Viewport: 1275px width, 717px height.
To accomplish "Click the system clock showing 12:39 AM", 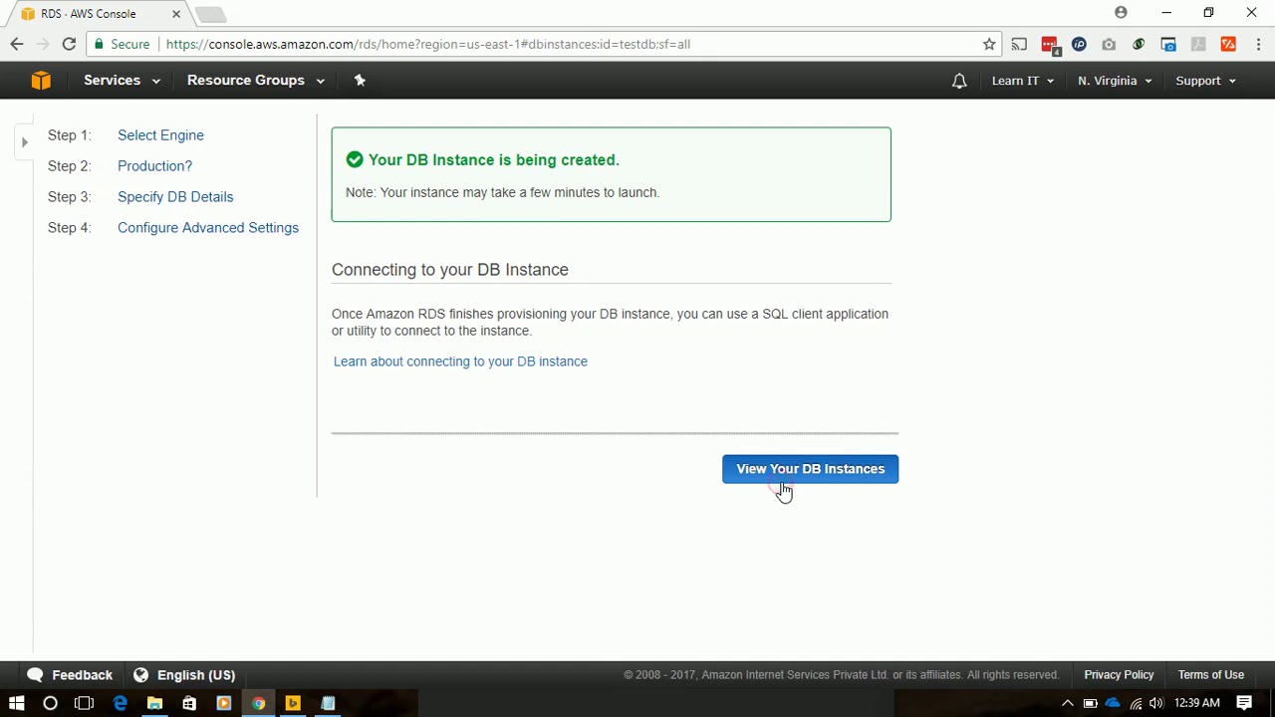I will tap(1197, 703).
